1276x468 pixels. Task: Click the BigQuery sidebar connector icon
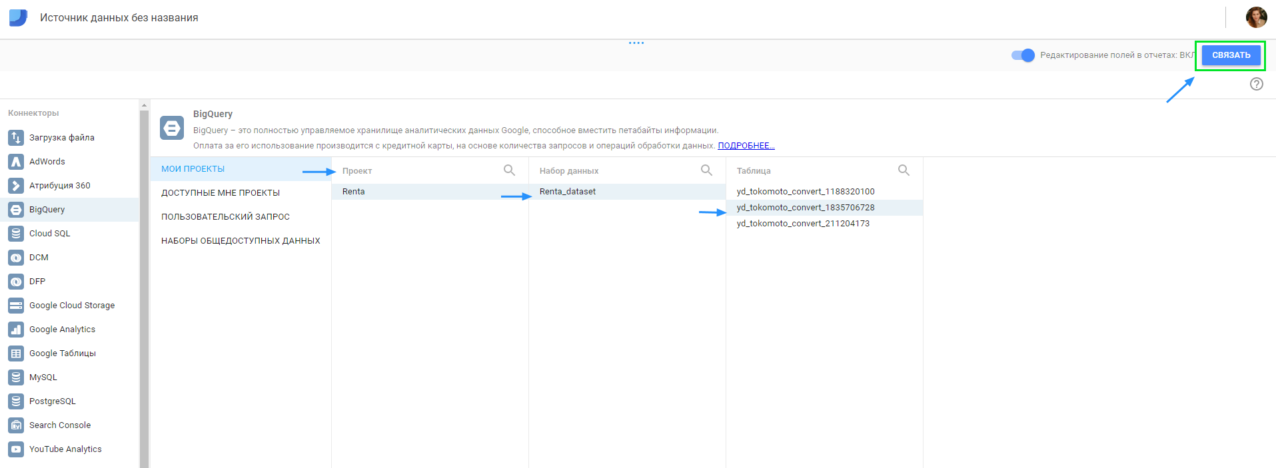click(16, 210)
